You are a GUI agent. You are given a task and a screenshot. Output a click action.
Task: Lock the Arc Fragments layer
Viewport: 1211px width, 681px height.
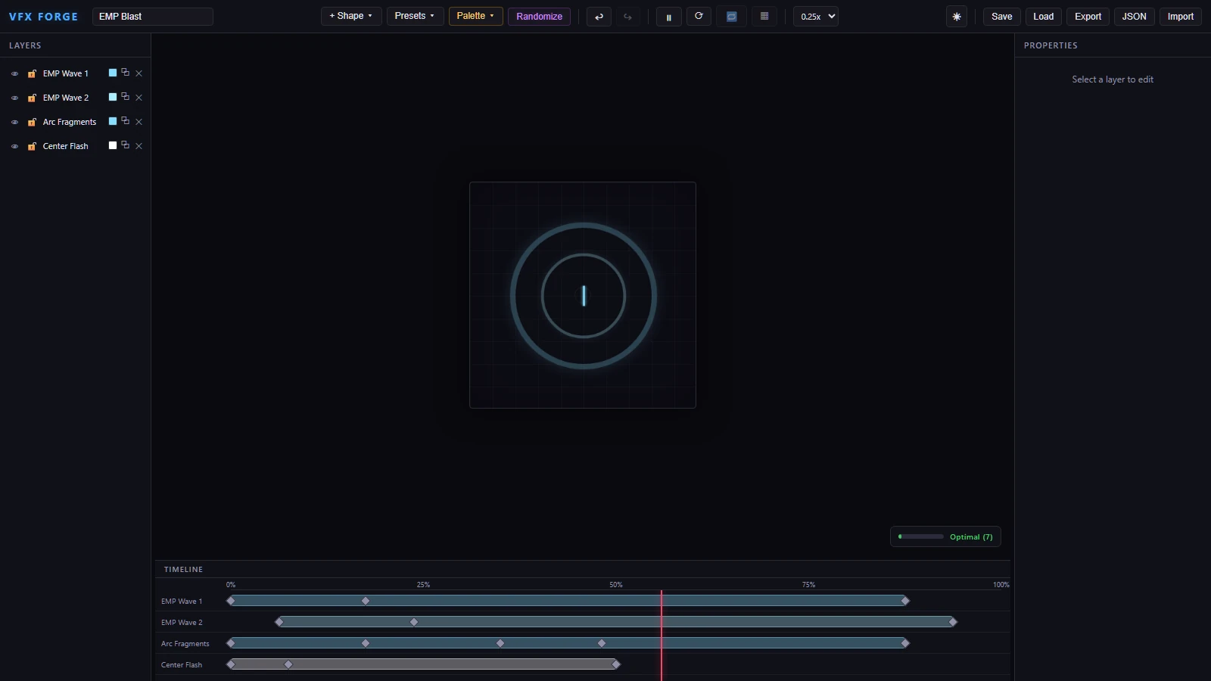pyautogui.click(x=32, y=122)
